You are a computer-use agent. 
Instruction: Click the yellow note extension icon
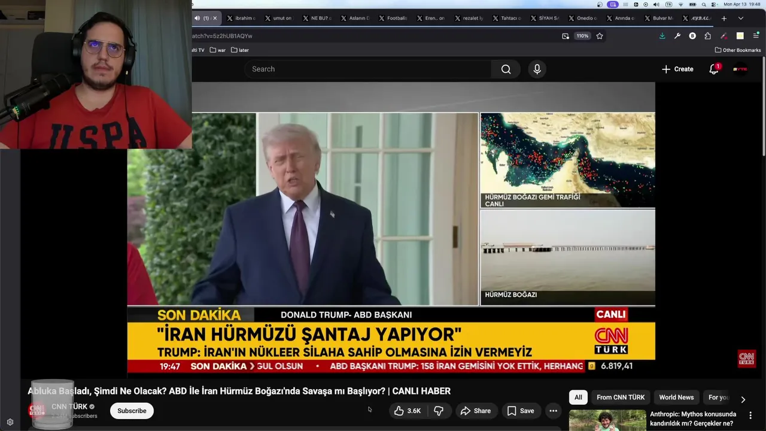[740, 36]
